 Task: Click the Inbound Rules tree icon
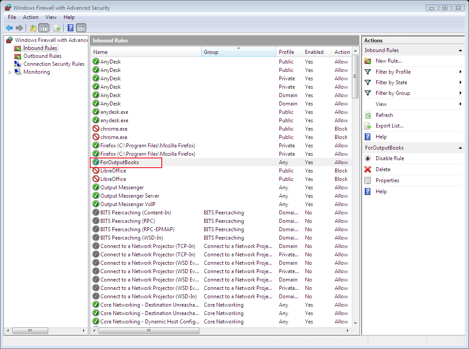point(18,48)
